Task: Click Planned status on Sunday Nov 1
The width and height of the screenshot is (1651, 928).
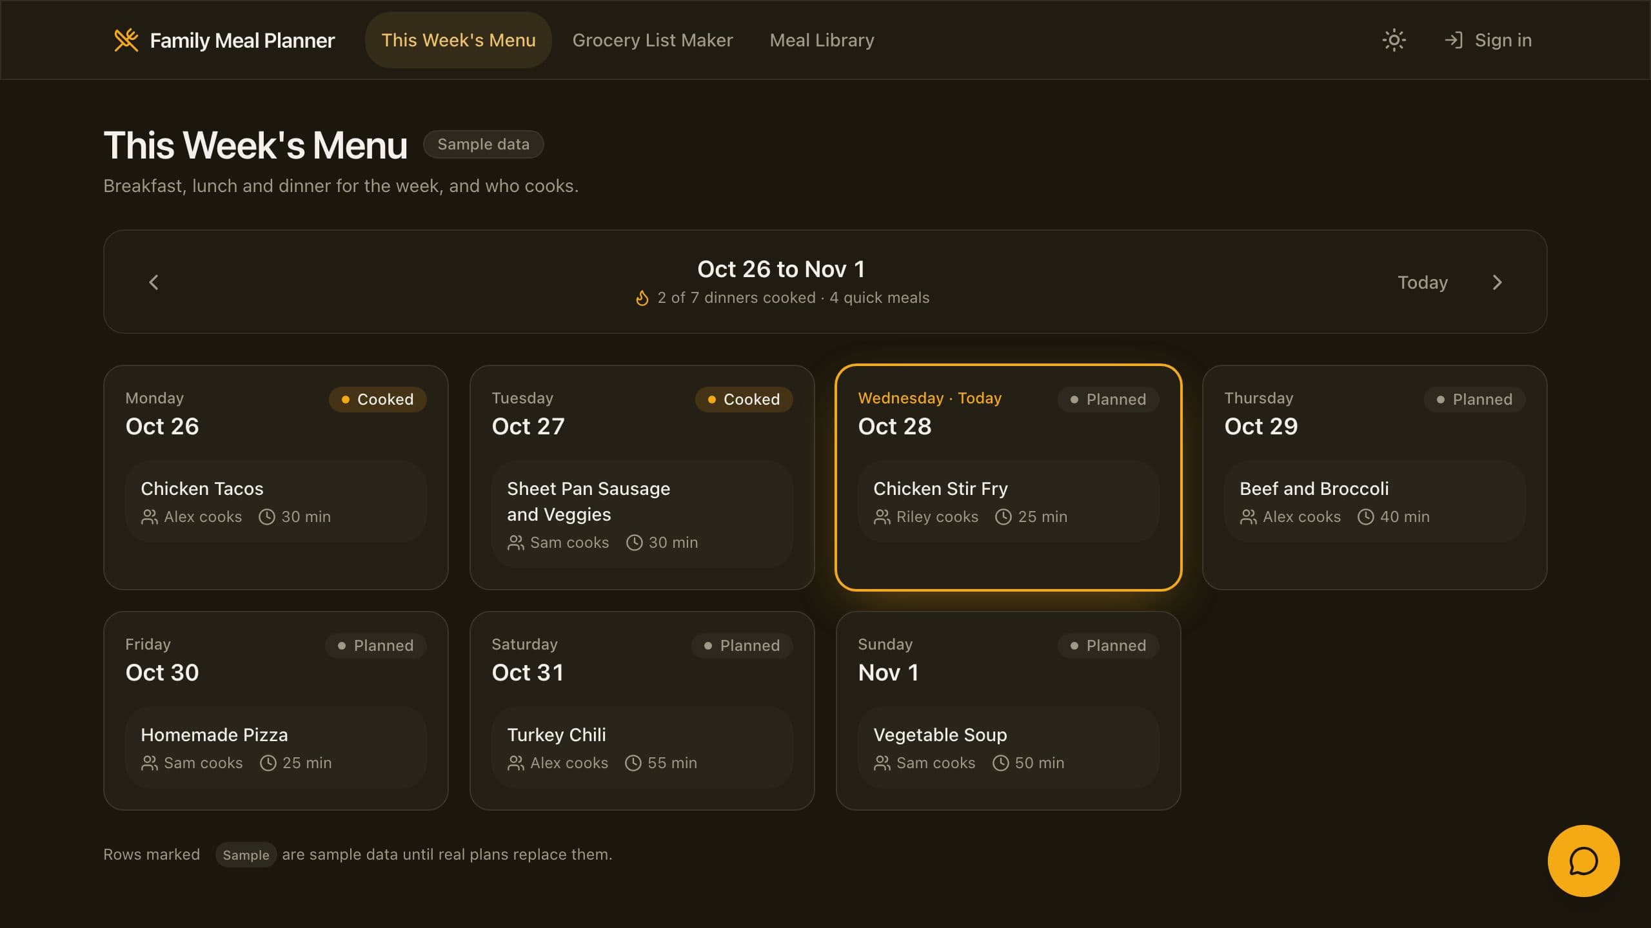Action: point(1109,646)
